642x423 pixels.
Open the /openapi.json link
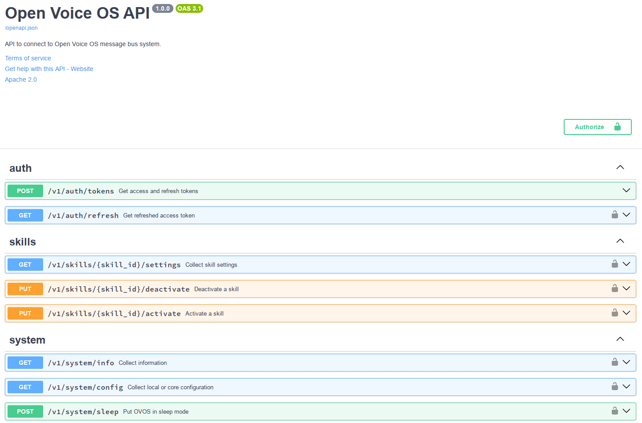pyautogui.click(x=21, y=28)
